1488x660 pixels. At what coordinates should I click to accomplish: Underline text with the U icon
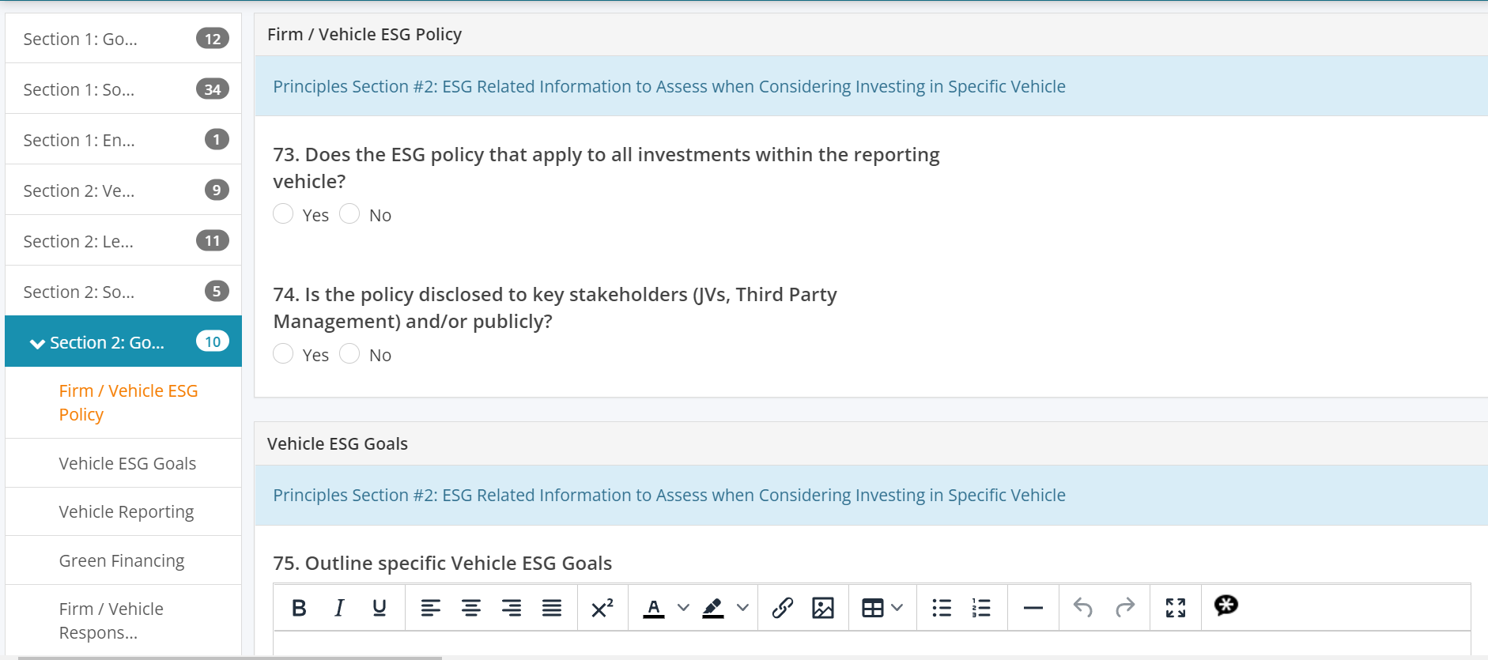(380, 608)
